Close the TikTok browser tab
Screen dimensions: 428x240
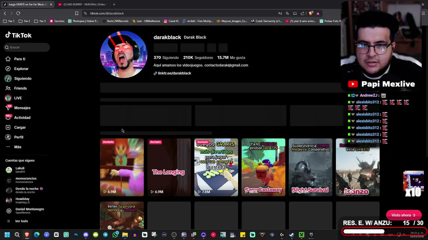coord(51,4)
